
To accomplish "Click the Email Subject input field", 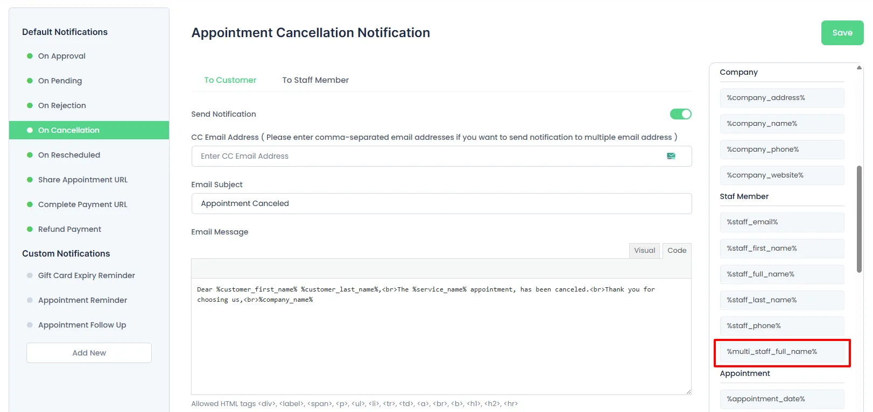I will (x=441, y=203).
